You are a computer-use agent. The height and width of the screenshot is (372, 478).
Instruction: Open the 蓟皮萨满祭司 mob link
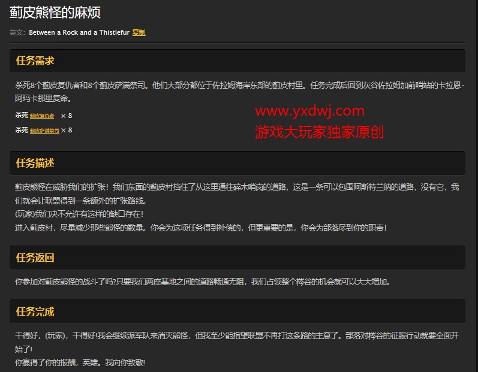point(44,130)
